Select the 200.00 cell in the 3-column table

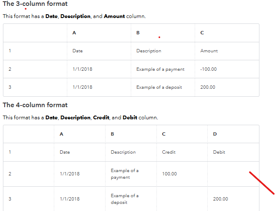point(208,87)
